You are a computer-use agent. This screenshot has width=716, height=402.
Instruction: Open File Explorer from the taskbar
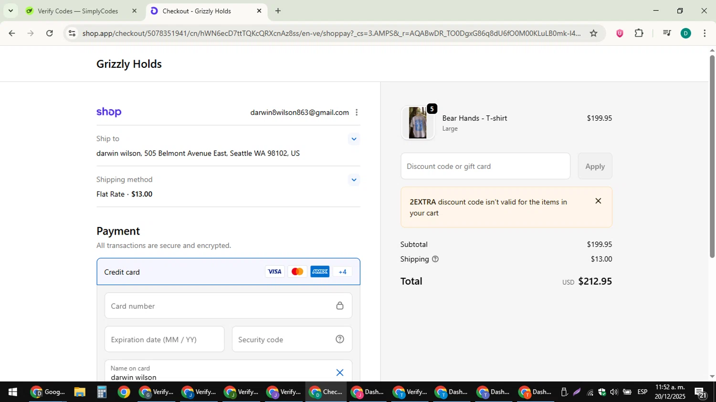pos(79,392)
